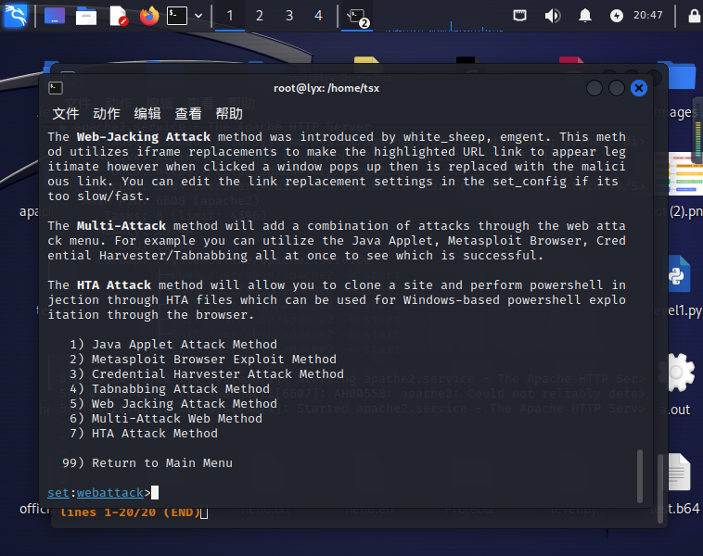The image size is (703, 556).
Task: Click the volume speaker tray icon
Action: (x=553, y=16)
